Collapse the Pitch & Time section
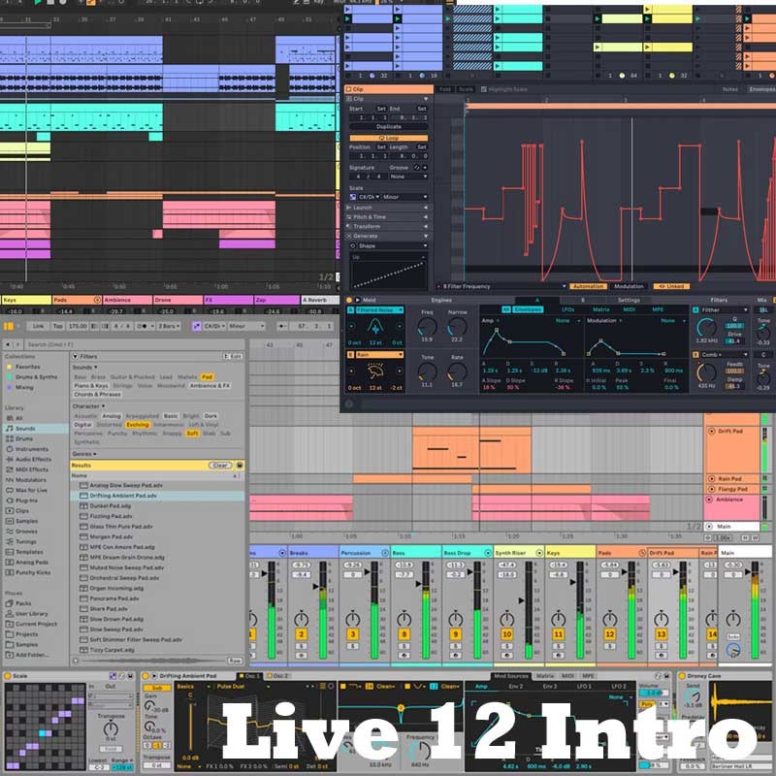This screenshot has width=776, height=776. tap(425, 216)
